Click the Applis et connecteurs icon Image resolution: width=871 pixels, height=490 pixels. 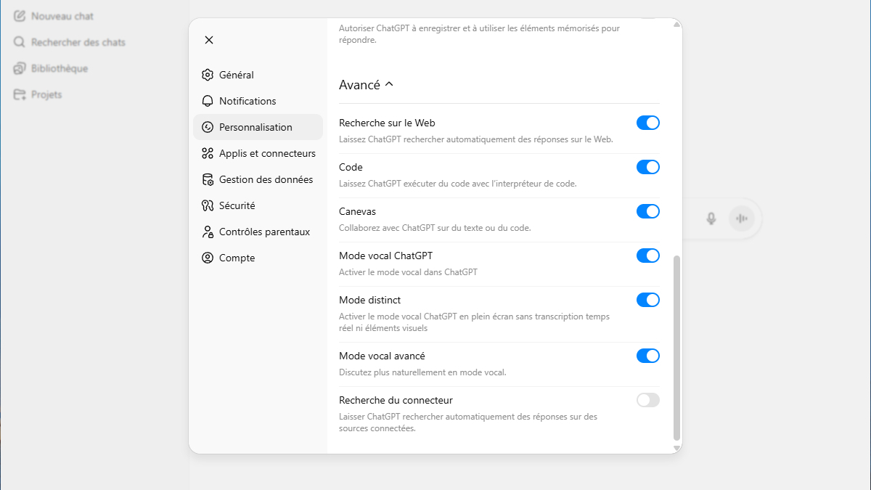click(x=208, y=153)
